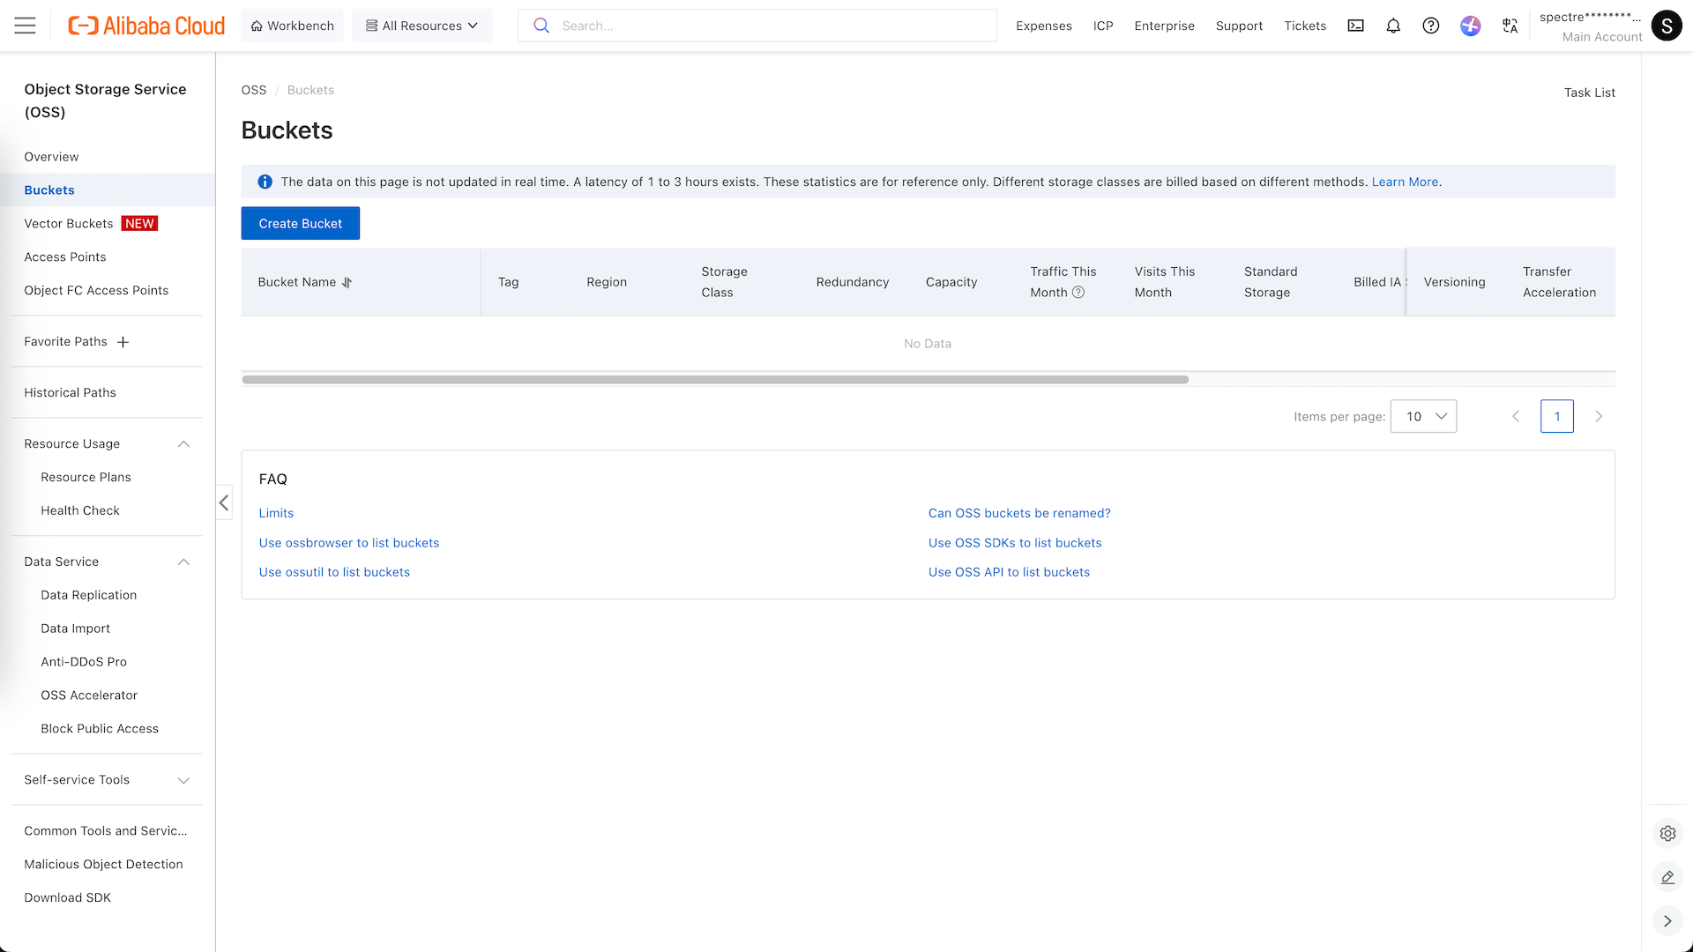The image size is (1693, 952).
Task: Open Items per page dropdown
Action: pyautogui.click(x=1423, y=416)
